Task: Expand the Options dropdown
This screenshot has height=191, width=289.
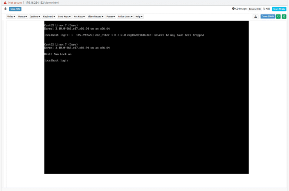Action: (x=35, y=17)
